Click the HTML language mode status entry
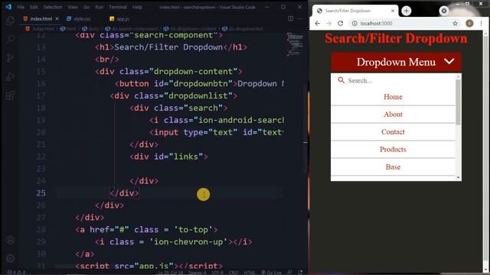 [249, 272]
